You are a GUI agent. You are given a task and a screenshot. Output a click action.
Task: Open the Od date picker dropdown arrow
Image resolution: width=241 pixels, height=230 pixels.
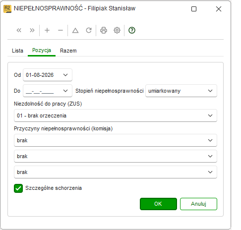coord(65,75)
